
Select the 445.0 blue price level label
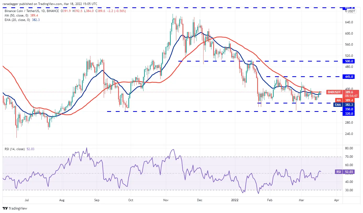pyautogui.click(x=349, y=77)
